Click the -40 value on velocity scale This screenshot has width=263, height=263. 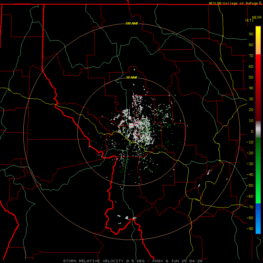tap(250, 175)
